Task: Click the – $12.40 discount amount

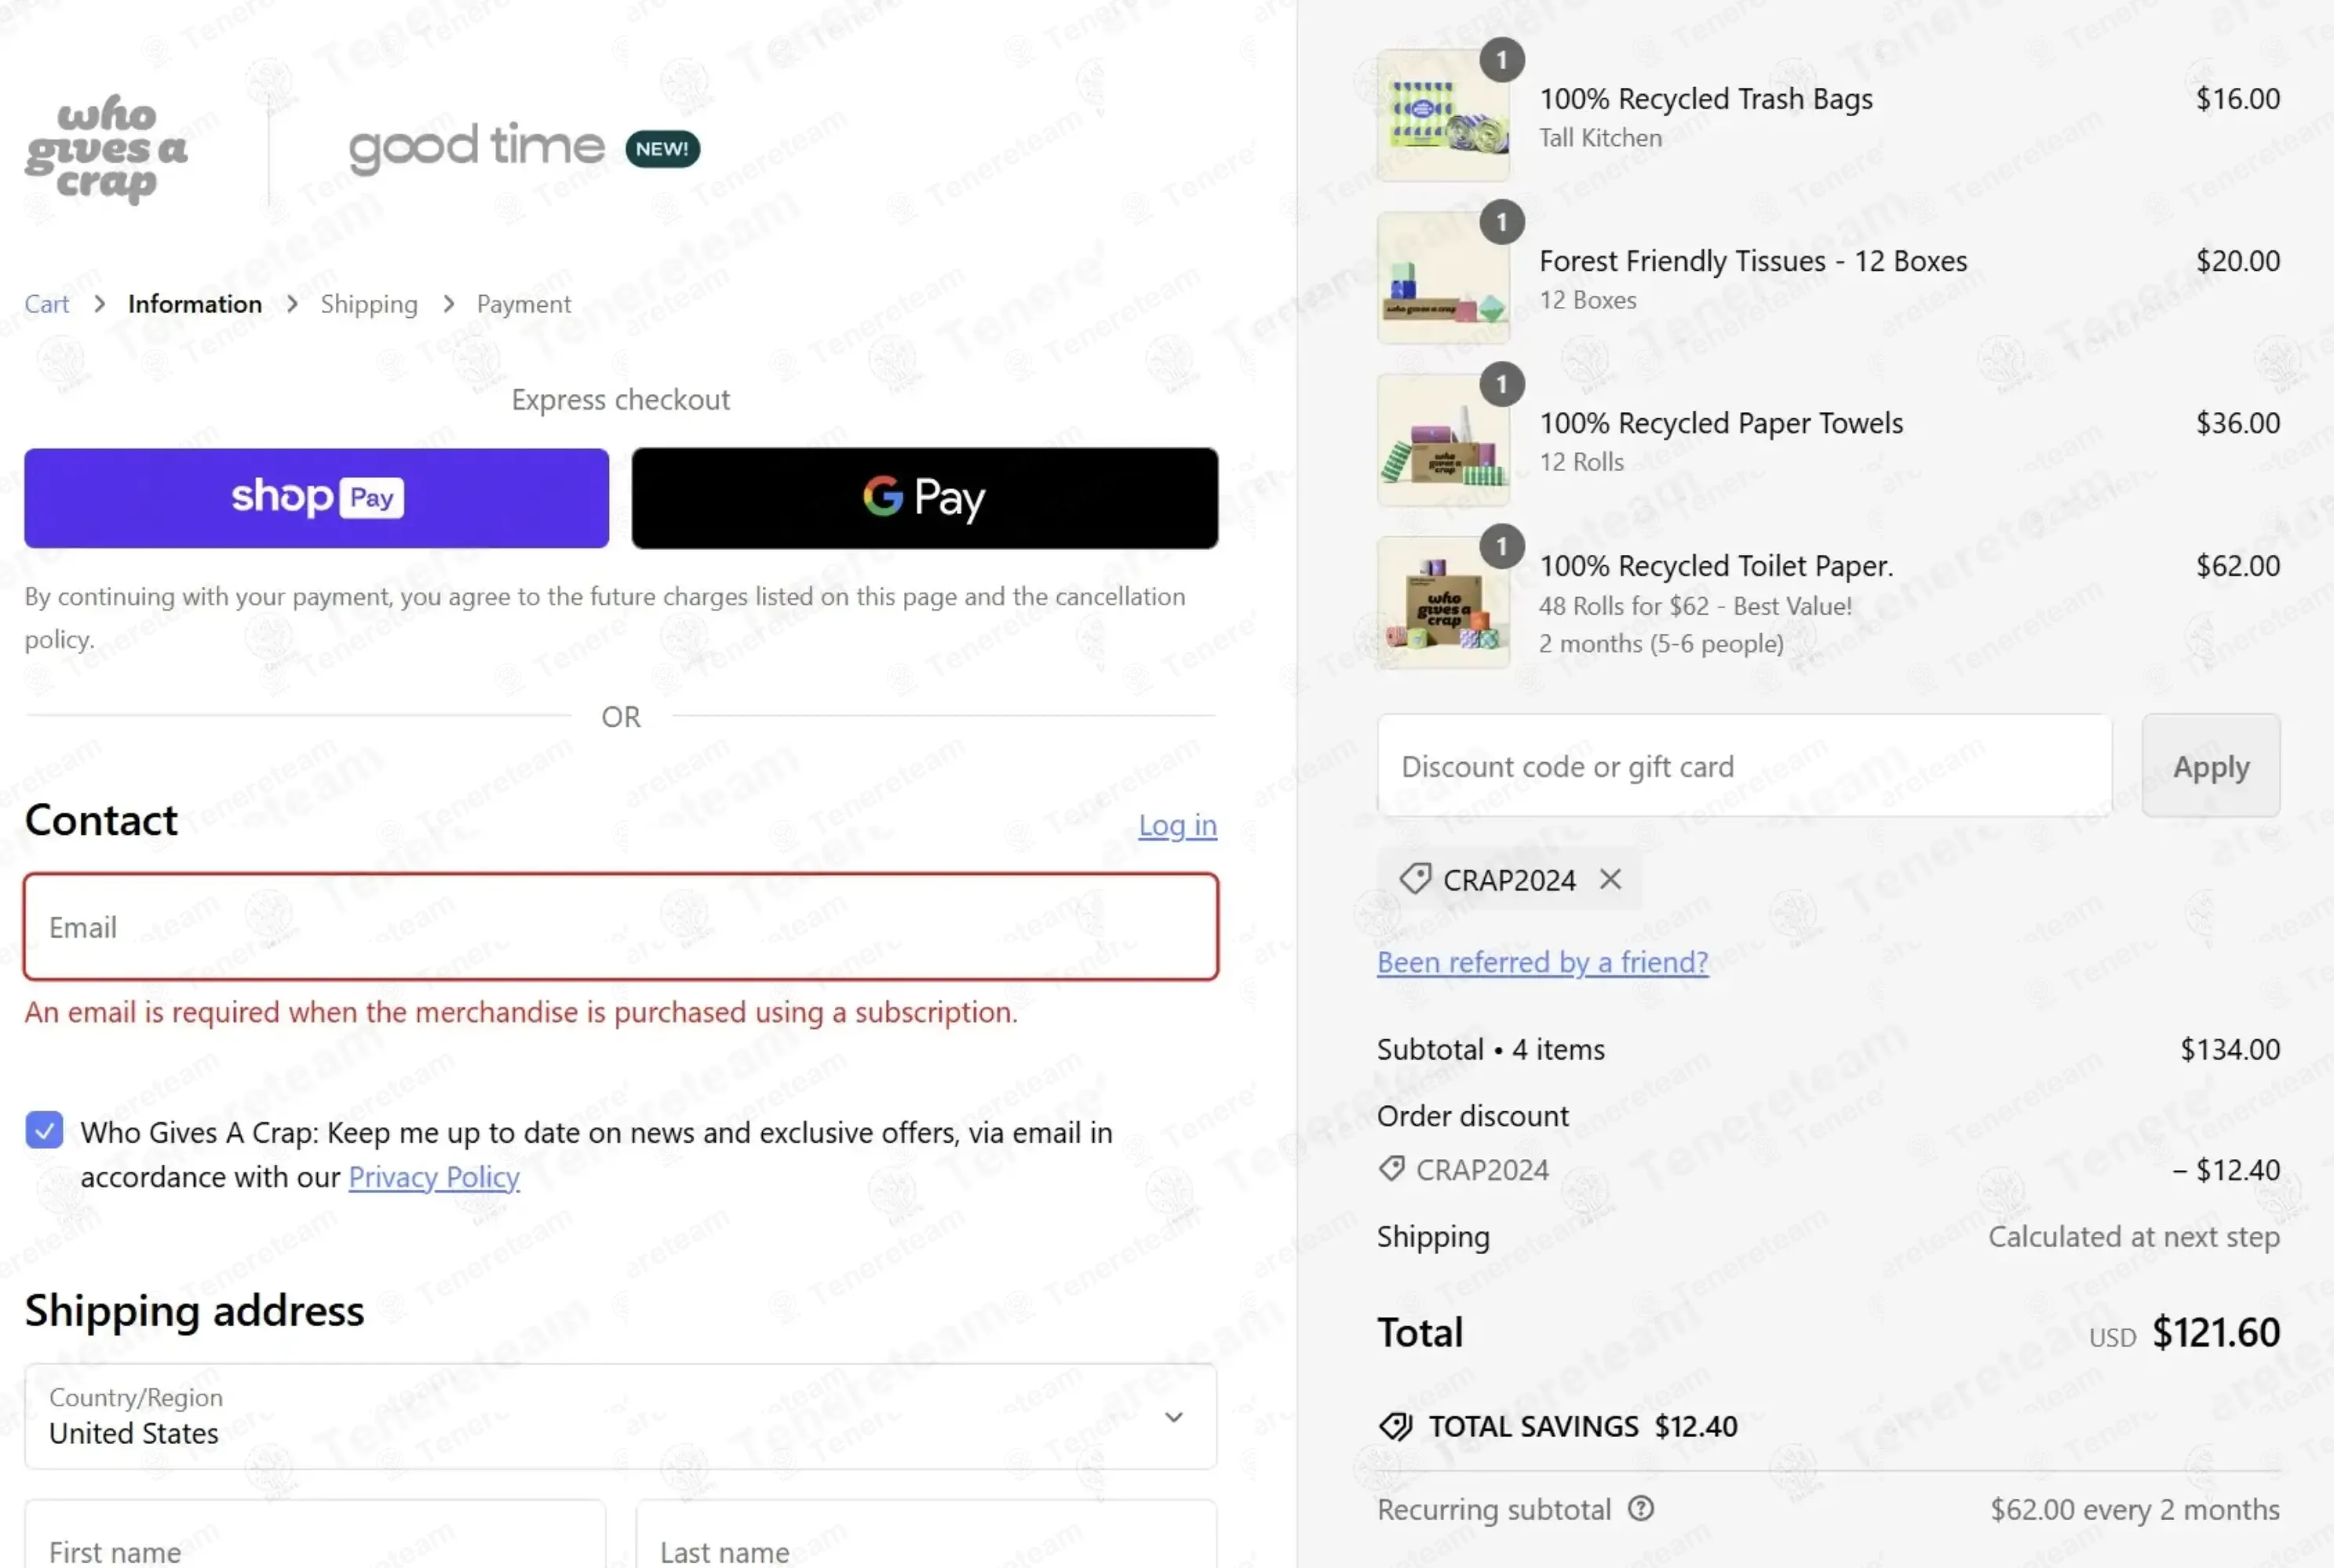Action: 2227,1169
